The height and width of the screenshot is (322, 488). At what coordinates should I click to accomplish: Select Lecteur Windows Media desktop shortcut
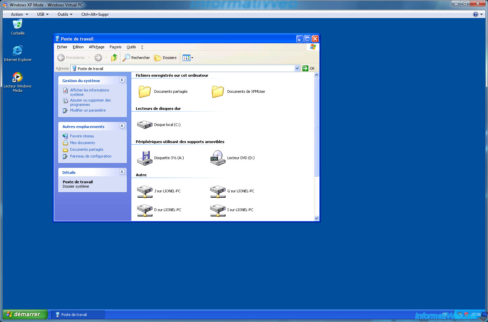click(17, 82)
